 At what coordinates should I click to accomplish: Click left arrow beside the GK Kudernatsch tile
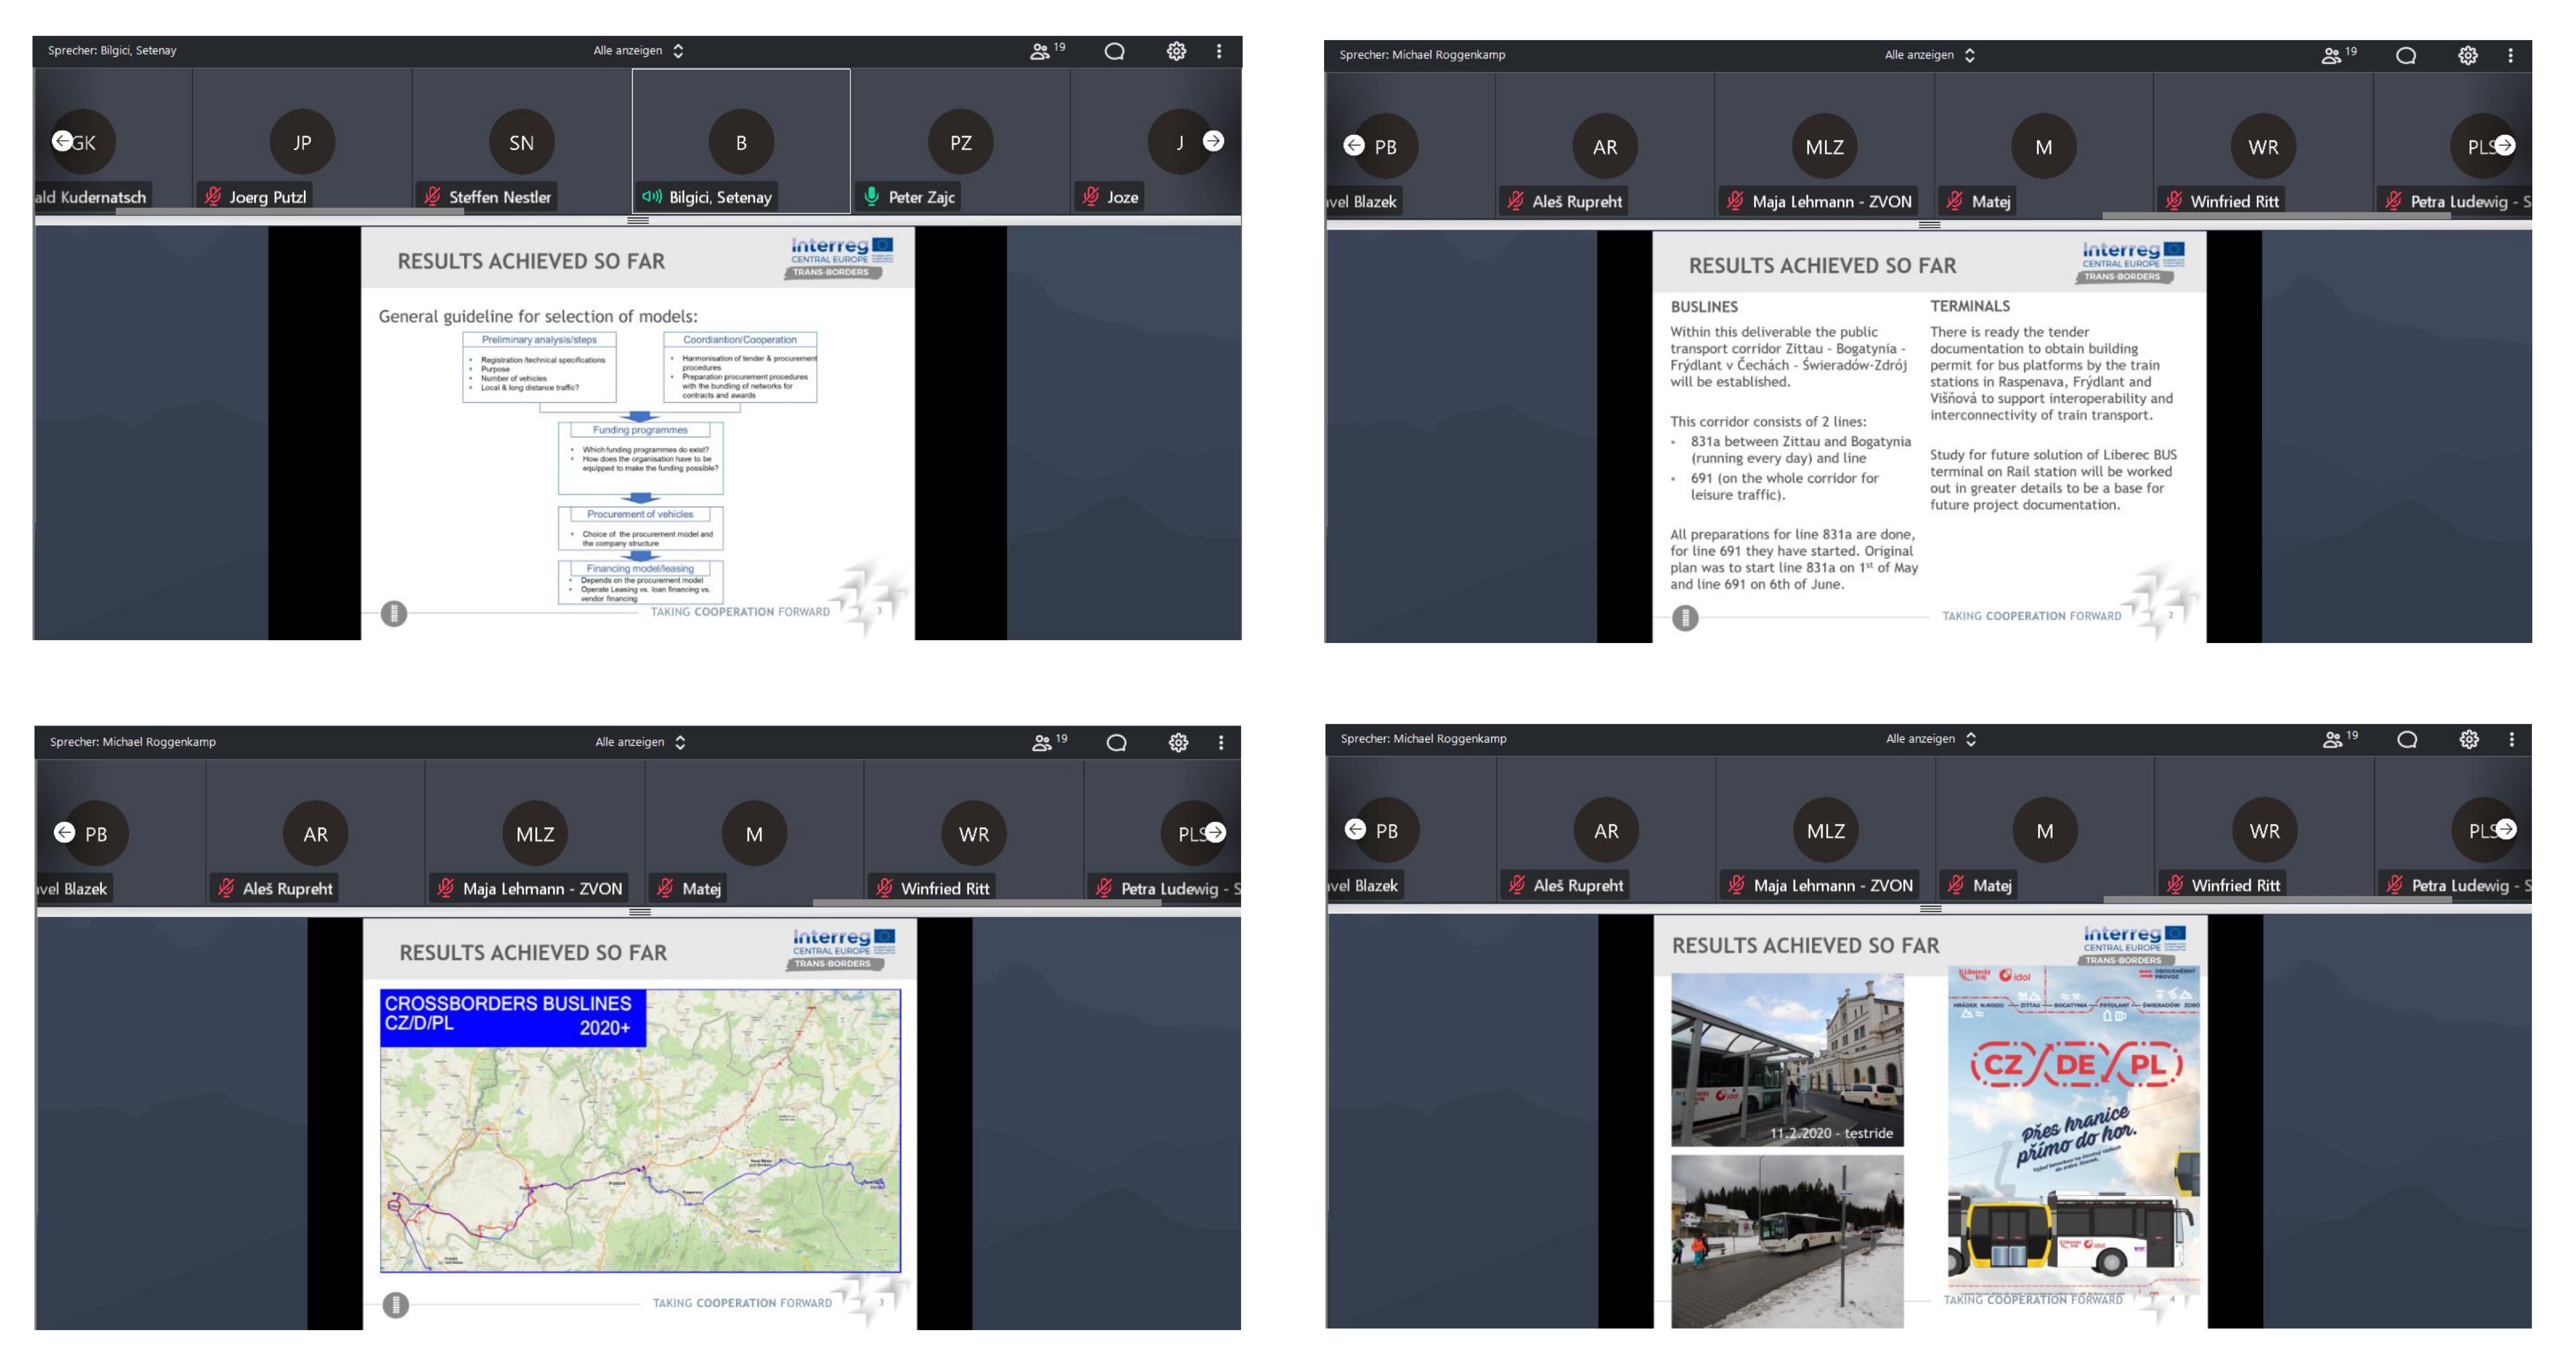click(x=62, y=141)
